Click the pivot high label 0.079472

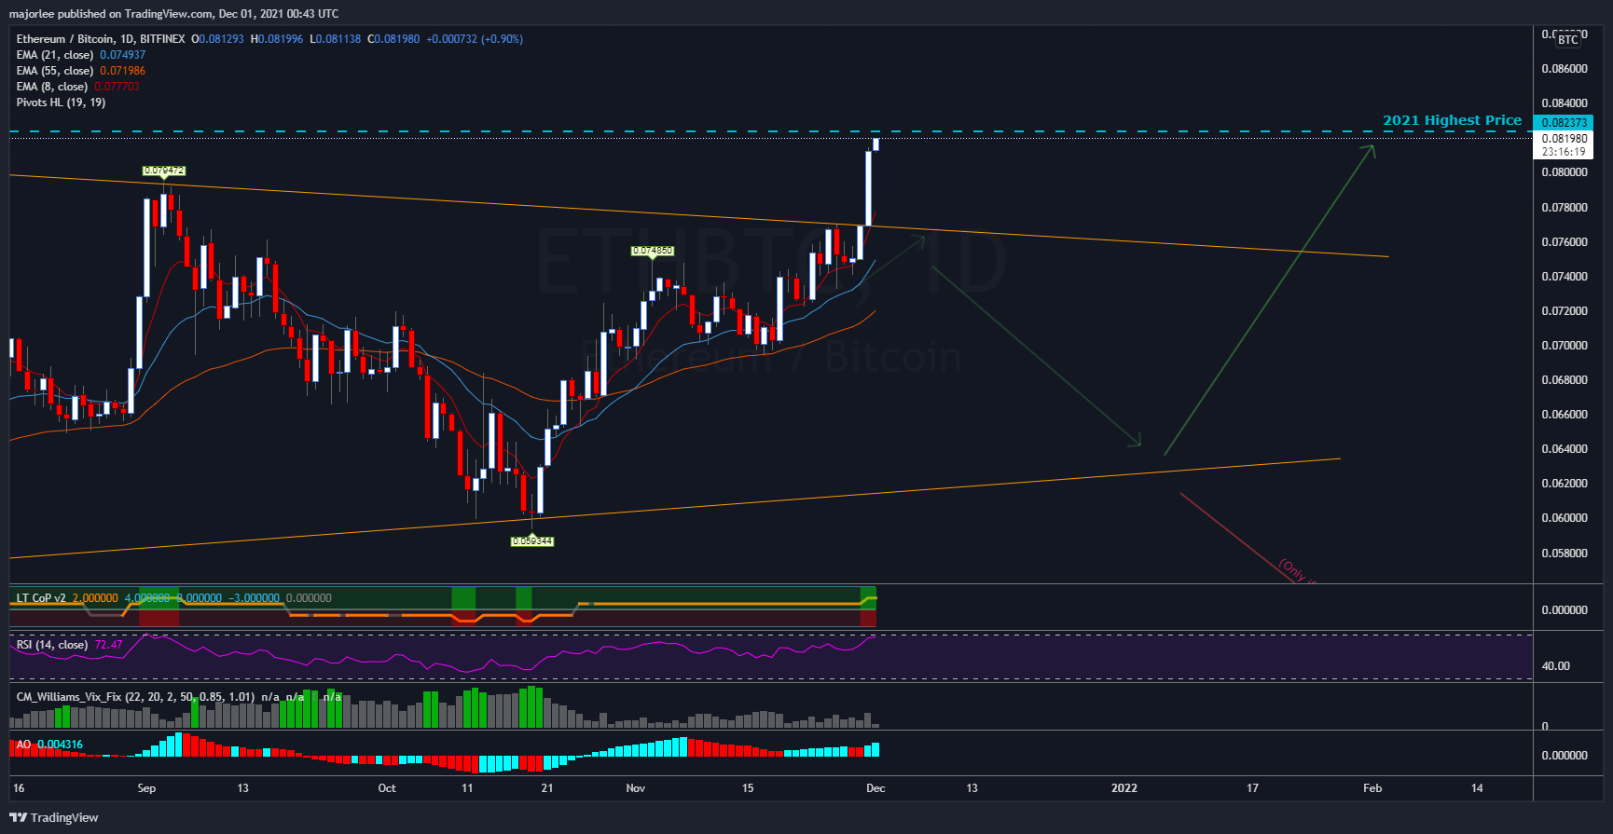coord(164,171)
